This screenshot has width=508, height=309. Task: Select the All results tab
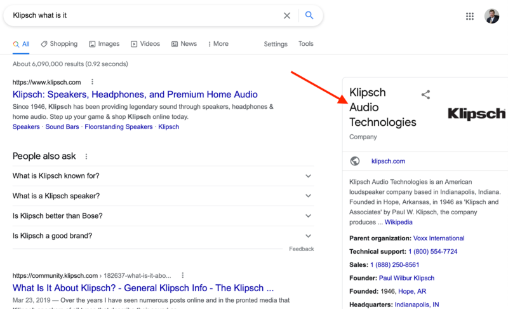pyautogui.click(x=21, y=44)
